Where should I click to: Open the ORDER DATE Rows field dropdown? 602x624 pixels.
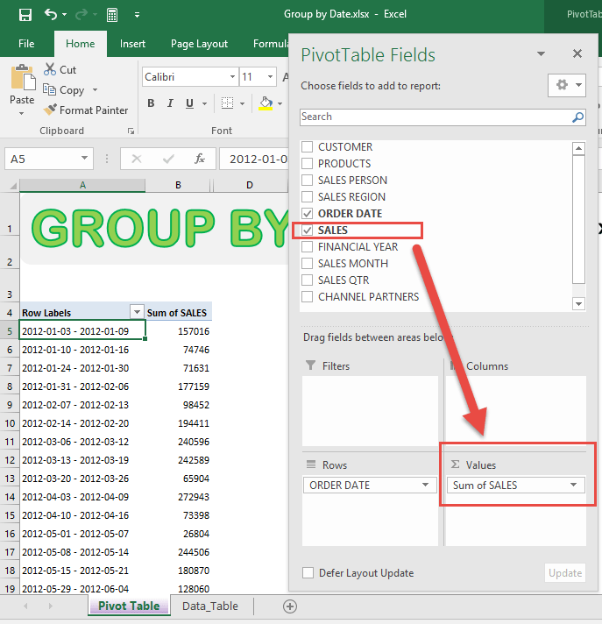tap(425, 485)
